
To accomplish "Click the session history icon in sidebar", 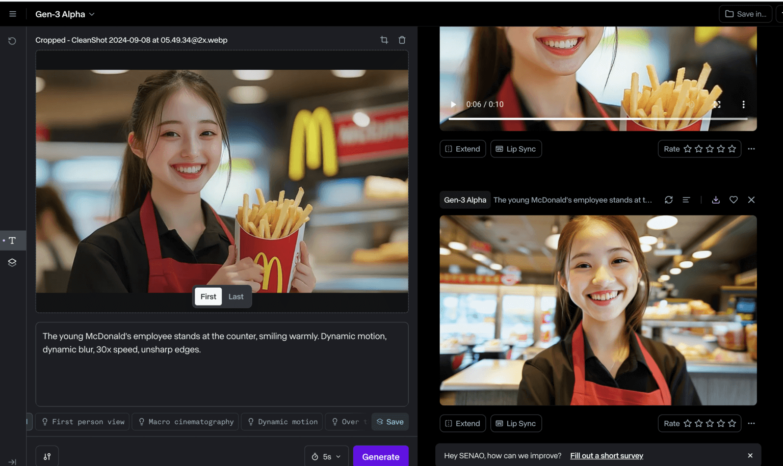I will click(x=12, y=41).
